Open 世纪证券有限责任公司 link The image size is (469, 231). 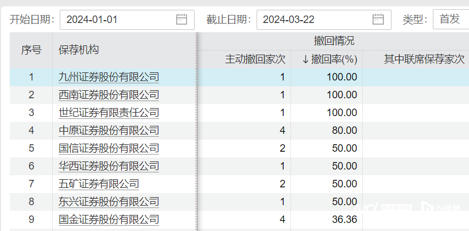click(x=109, y=113)
